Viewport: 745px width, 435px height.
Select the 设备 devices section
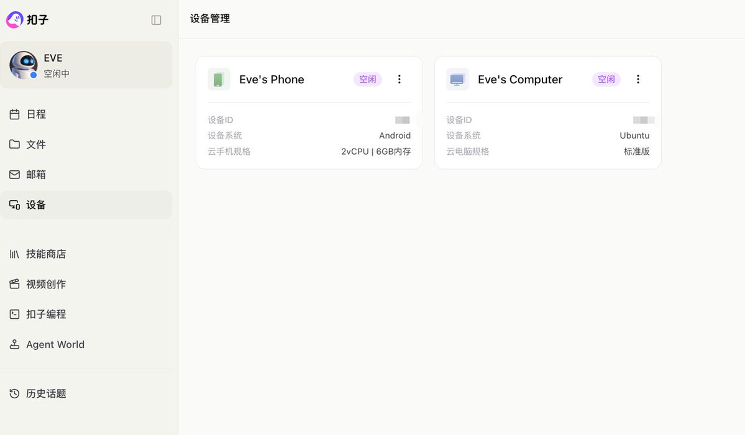coord(35,204)
